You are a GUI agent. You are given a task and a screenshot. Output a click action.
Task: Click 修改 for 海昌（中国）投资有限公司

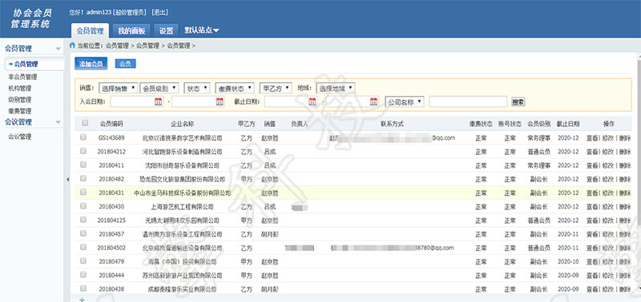[x=607, y=261]
